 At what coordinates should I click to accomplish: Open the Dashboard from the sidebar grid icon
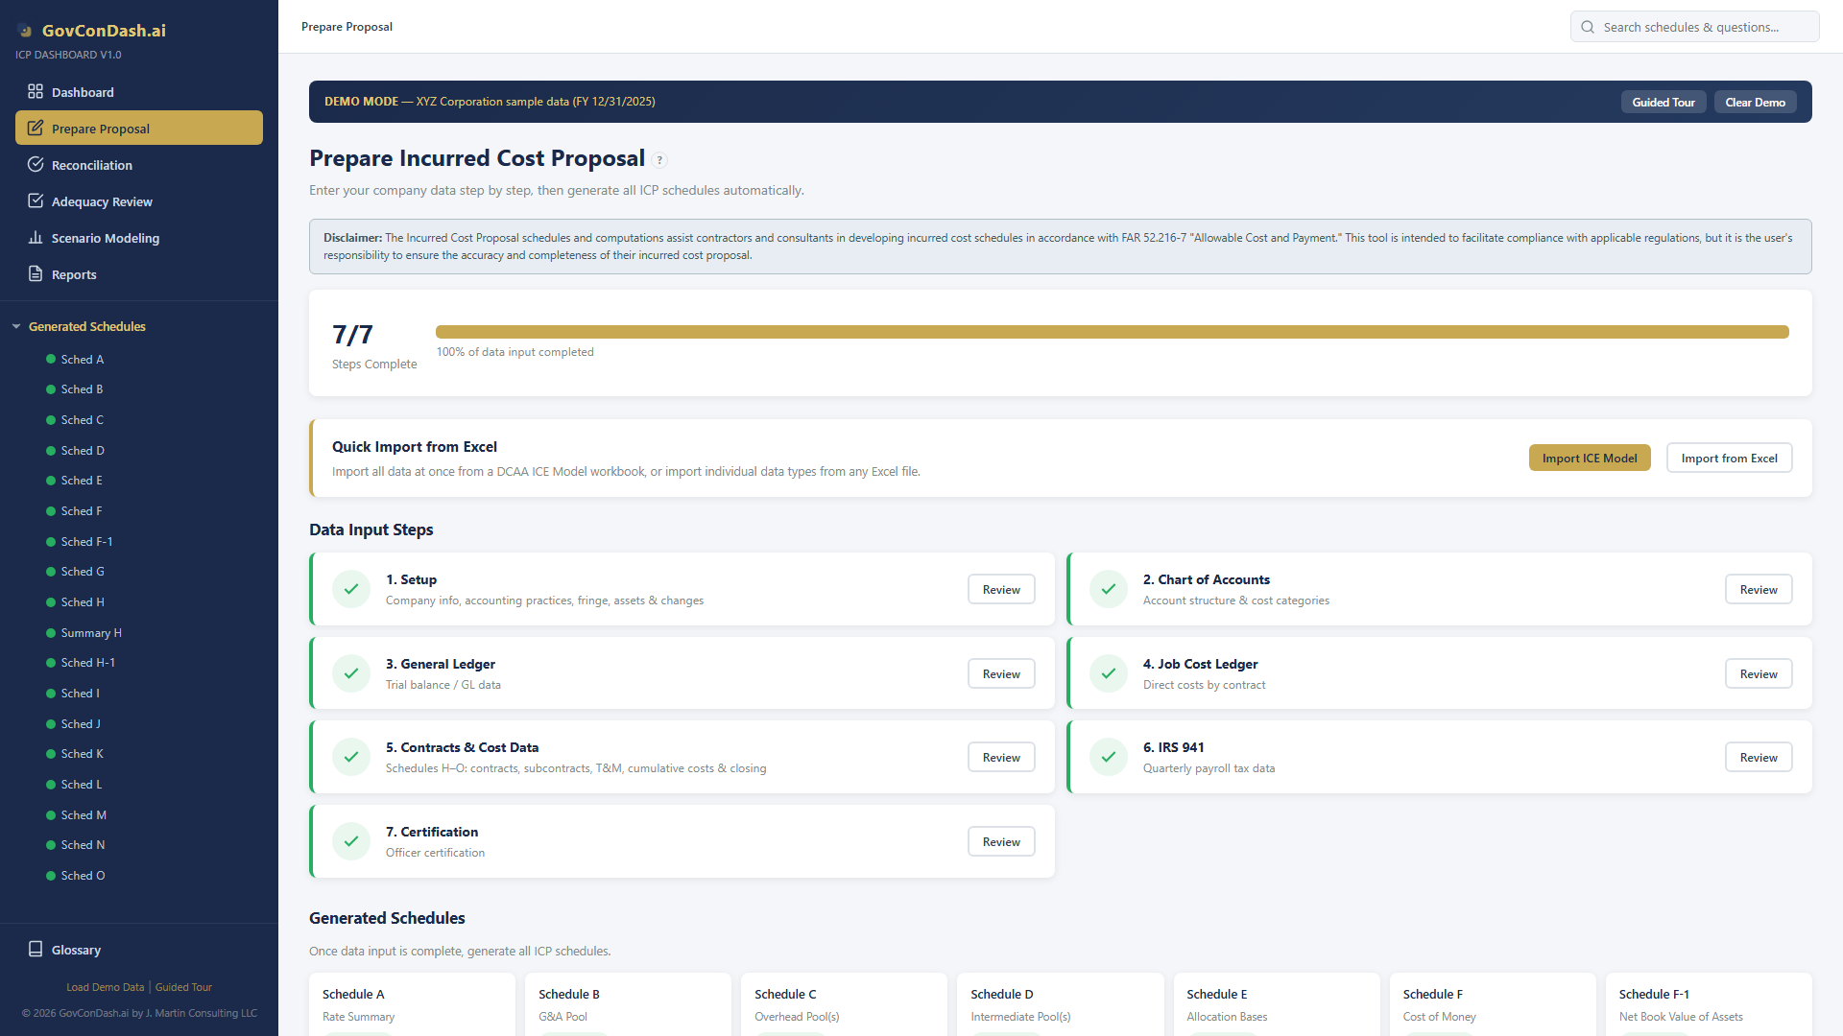point(36,92)
